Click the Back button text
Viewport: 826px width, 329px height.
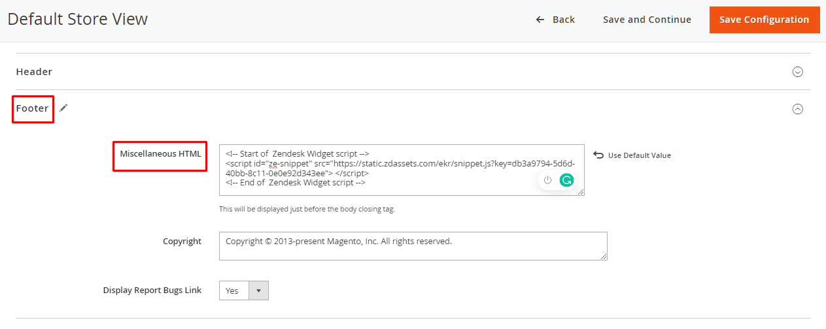(563, 20)
